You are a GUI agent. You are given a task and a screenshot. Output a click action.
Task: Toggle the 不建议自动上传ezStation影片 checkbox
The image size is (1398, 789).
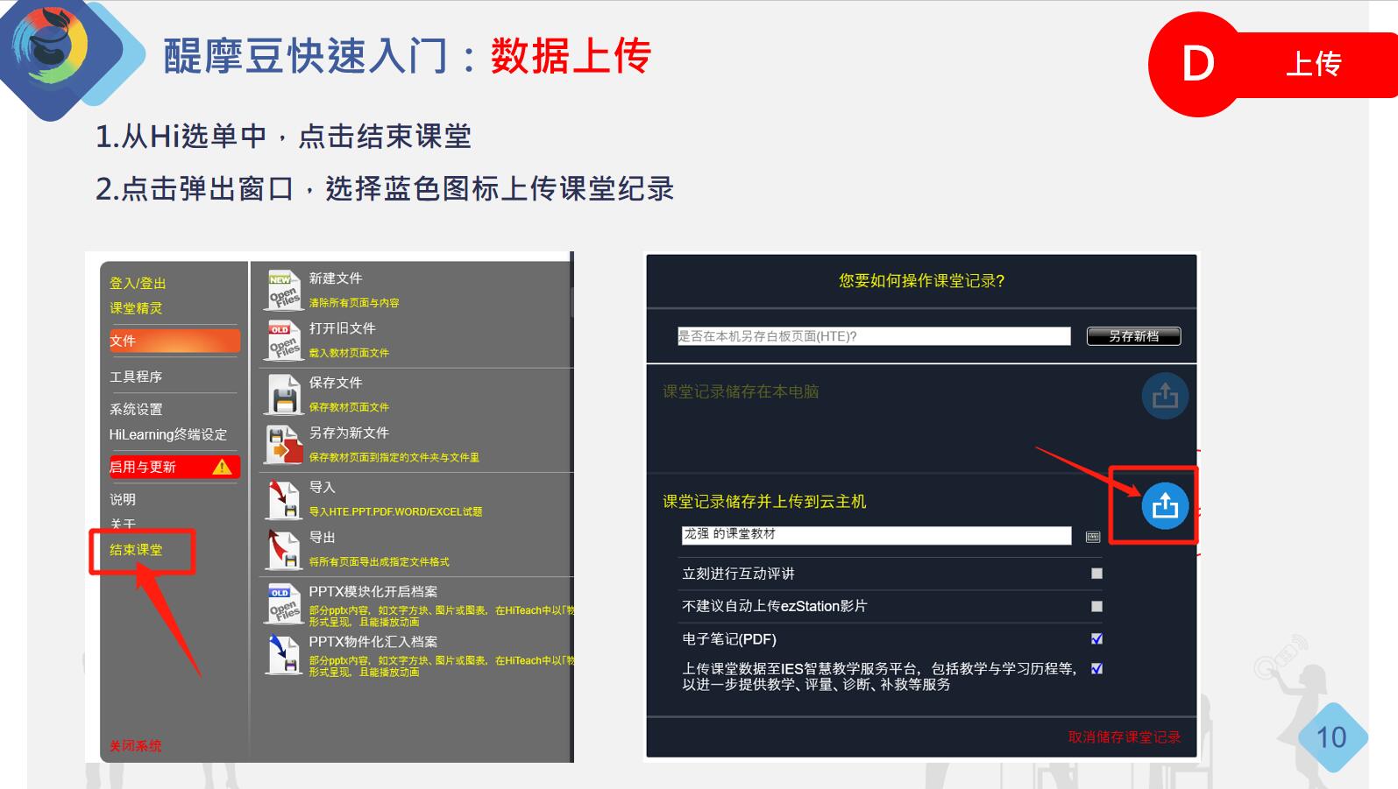click(1096, 606)
